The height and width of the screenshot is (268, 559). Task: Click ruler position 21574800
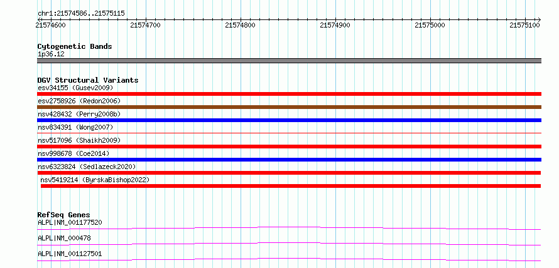(241, 25)
